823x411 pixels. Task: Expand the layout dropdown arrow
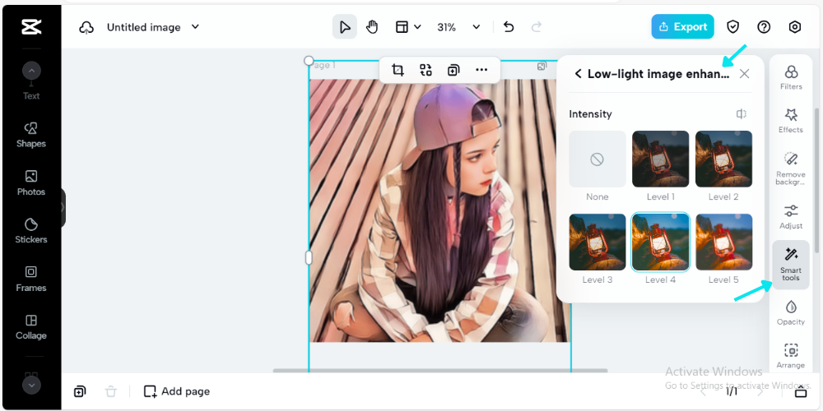(x=418, y=27)
